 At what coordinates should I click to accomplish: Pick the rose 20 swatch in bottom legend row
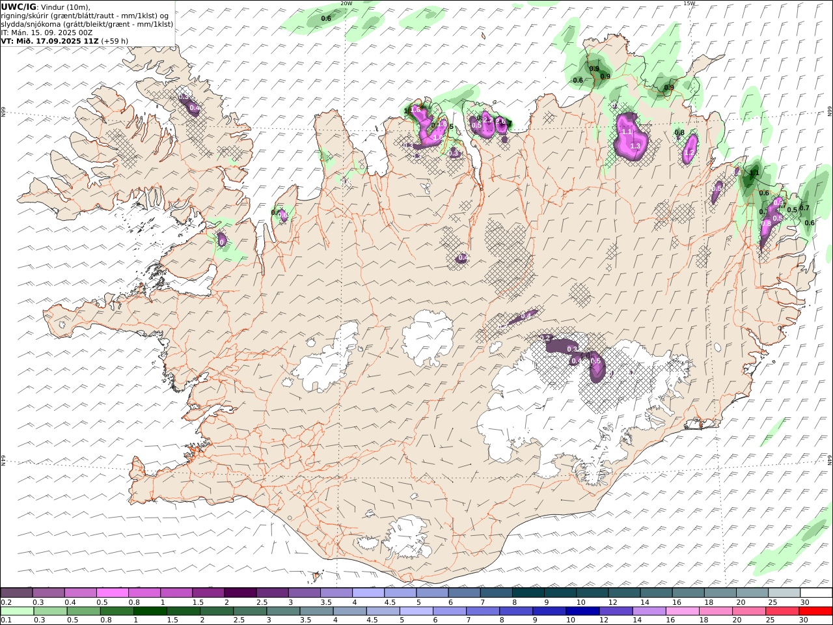pyautogui.click(x=748, y=611)
